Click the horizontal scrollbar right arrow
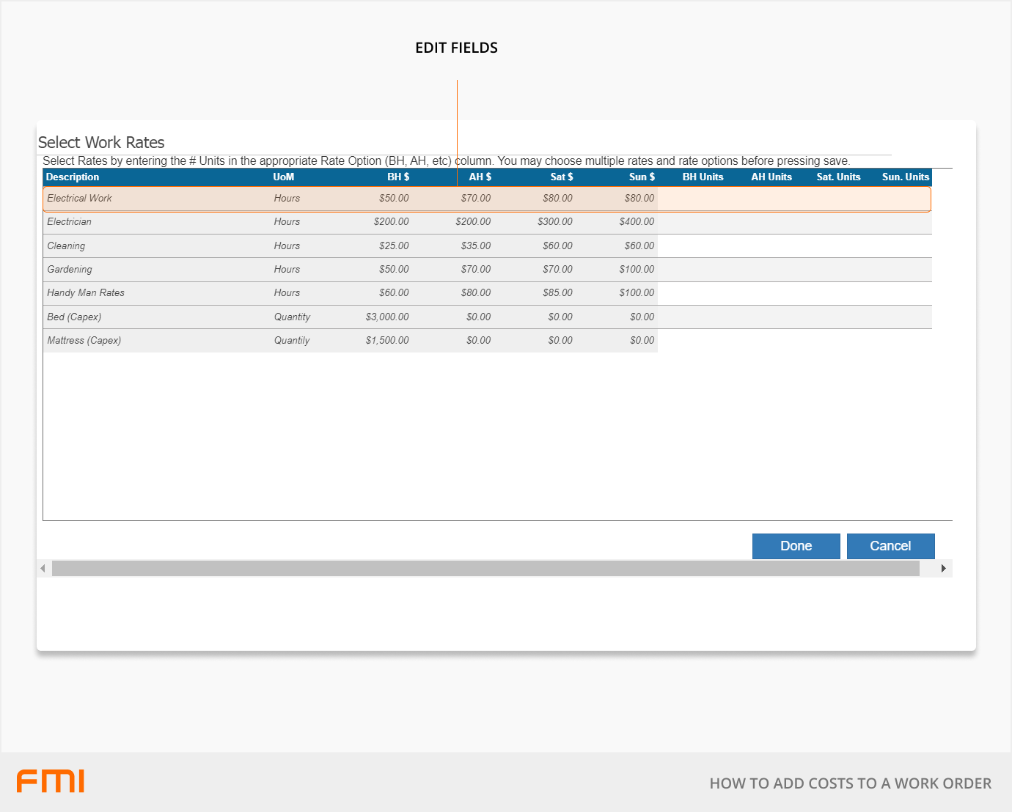Viewport: 1012px width, 812px height. pyautogui.click(x=944, y=569)
